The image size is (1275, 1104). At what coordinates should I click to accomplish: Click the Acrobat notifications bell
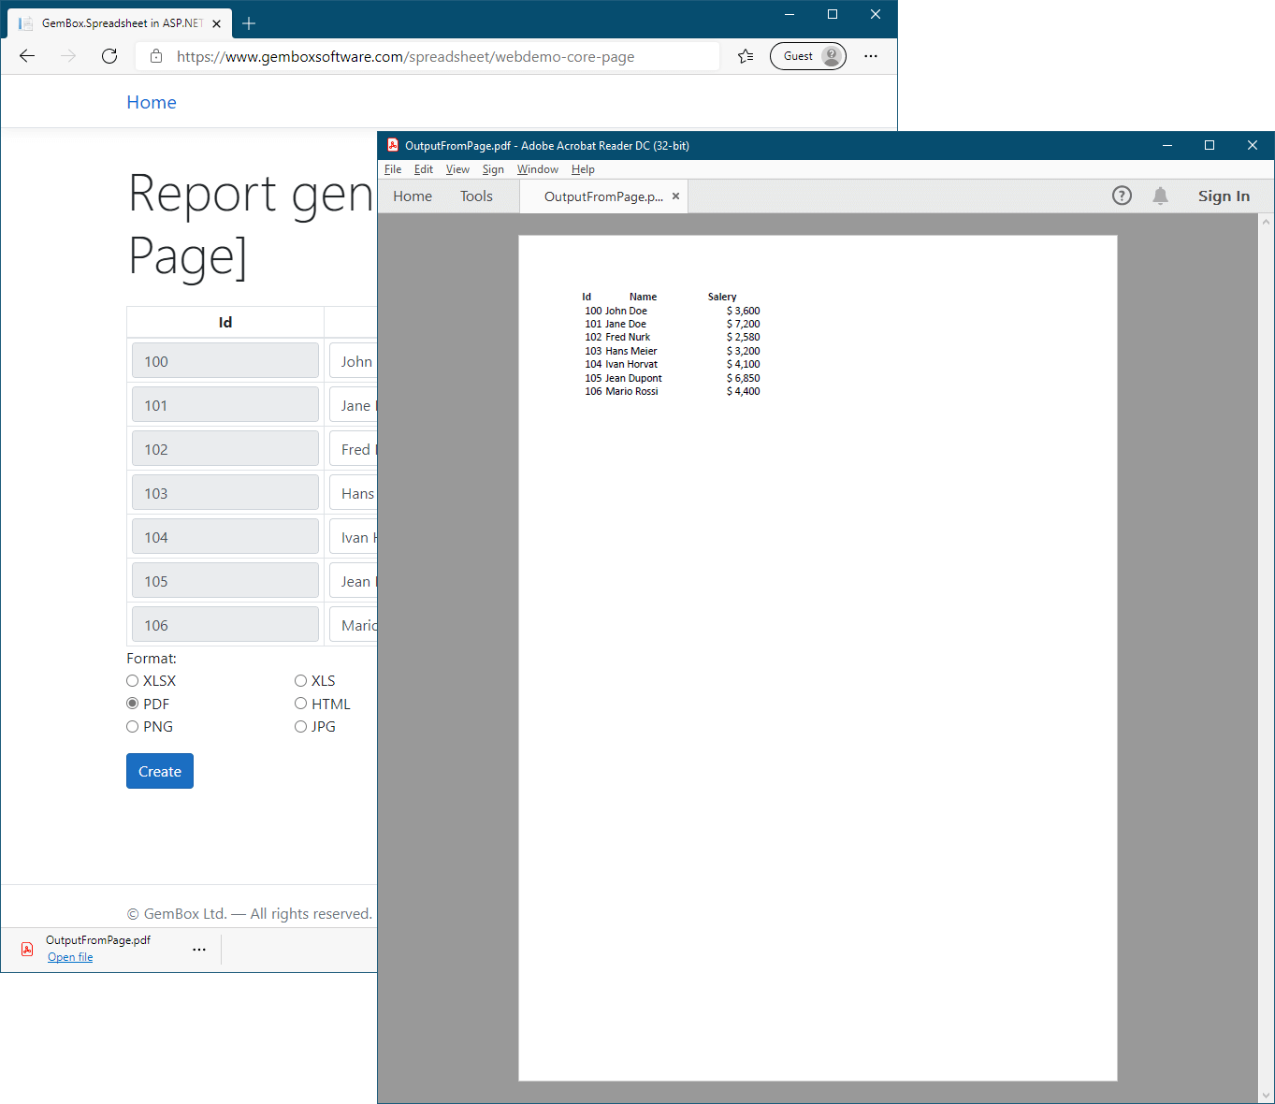point(1160,196)
